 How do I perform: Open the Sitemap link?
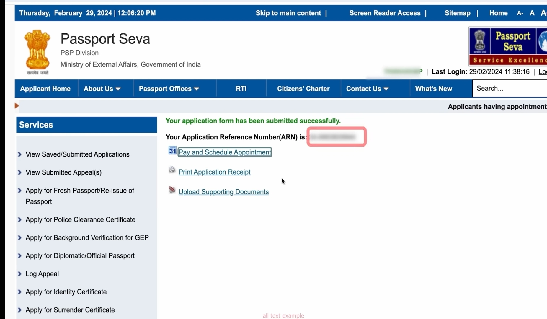tap(458, 13)
